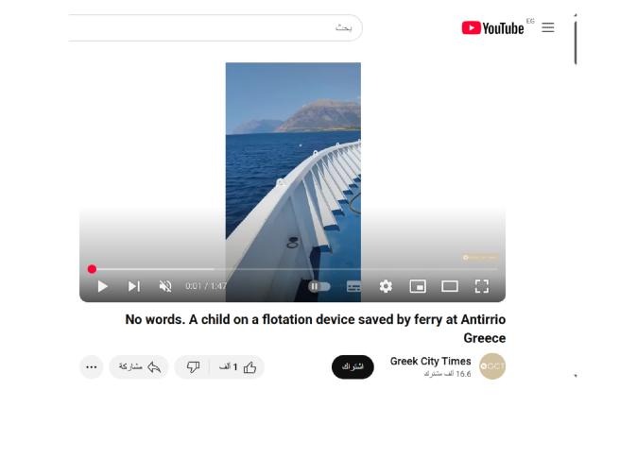Go to YouTube home logo
Image resolution: width=637 pixels, height=458 pixels.
coord(492,28)
